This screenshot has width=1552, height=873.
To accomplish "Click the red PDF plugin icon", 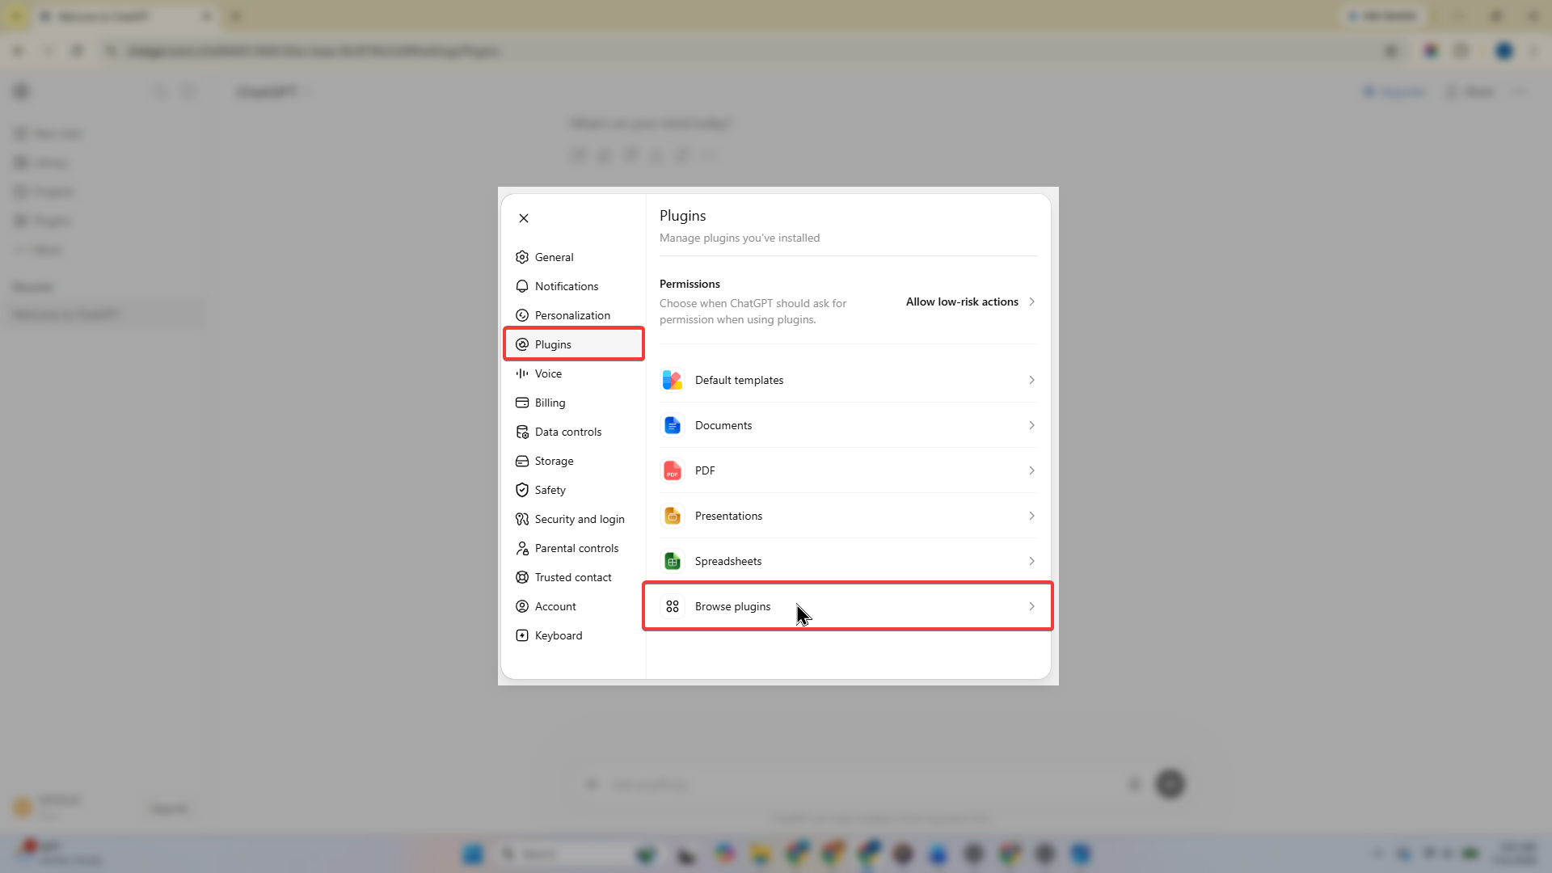I will click(673, 470).
